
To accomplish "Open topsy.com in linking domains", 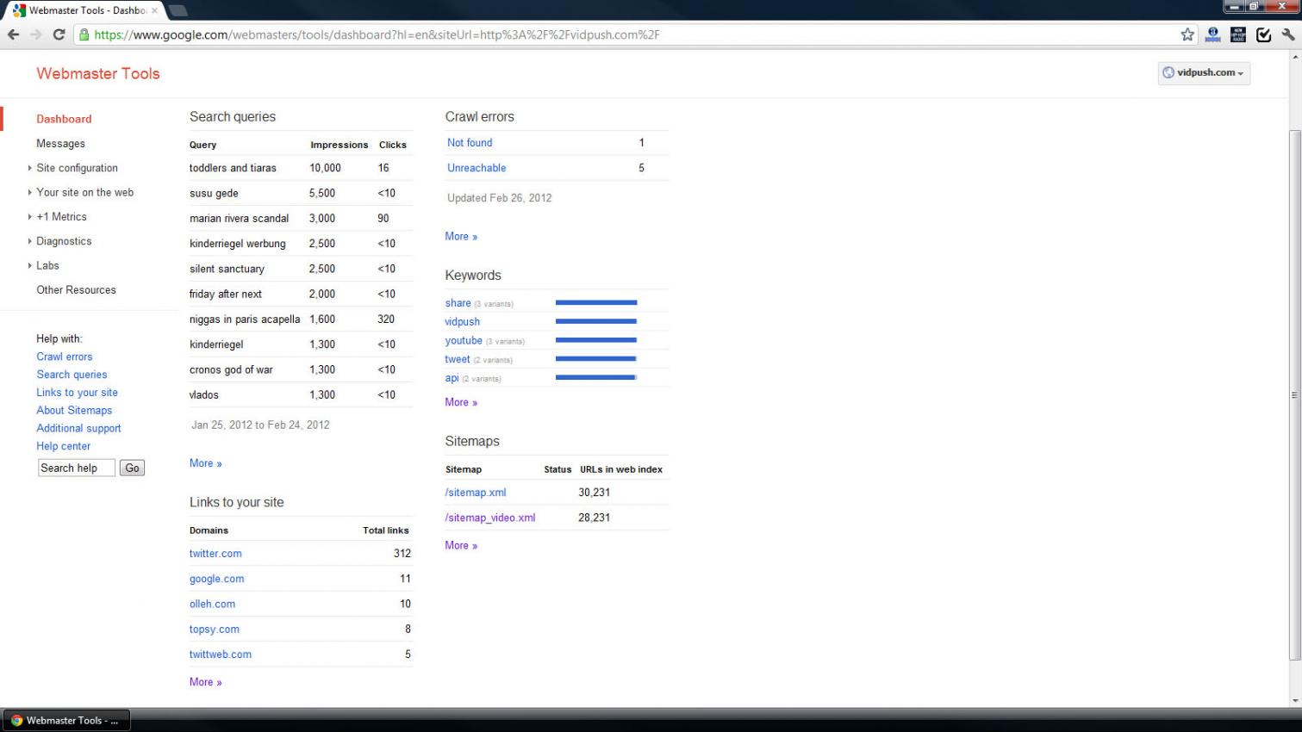I will pos(215,630).
